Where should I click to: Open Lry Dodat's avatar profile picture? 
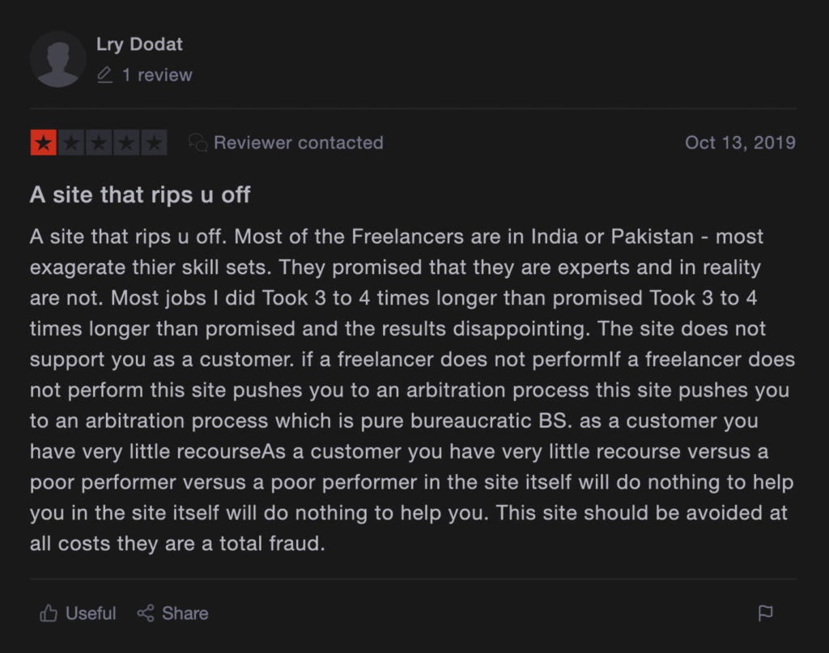pos(57,59)
